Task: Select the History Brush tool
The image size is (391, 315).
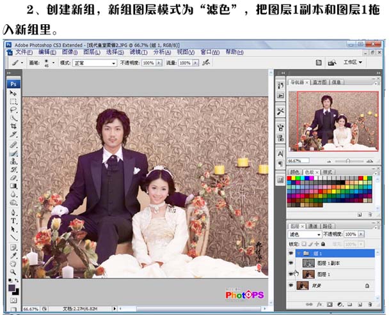Action: coord(13,169)
